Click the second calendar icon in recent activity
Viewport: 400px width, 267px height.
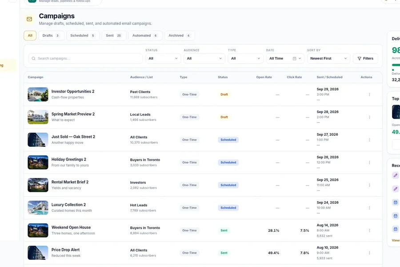click(x=396, y=216)
